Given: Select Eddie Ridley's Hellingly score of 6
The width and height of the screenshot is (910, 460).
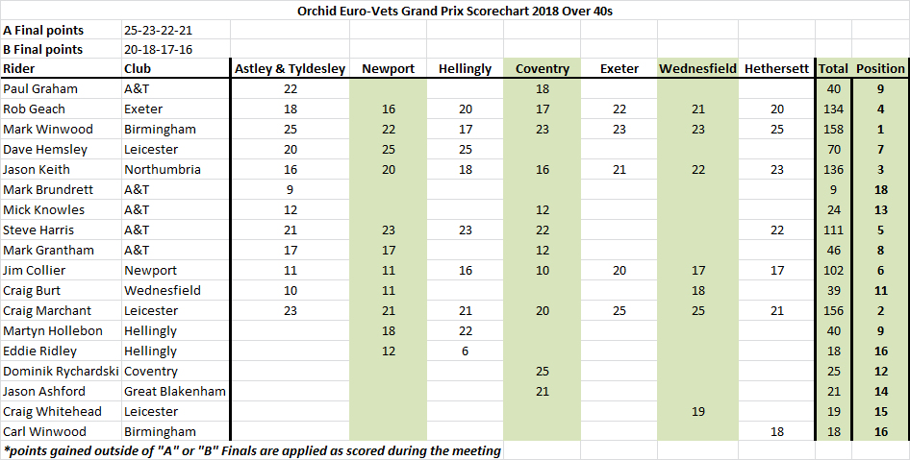Looking at the screenshot, I should [x=465, y=351].
